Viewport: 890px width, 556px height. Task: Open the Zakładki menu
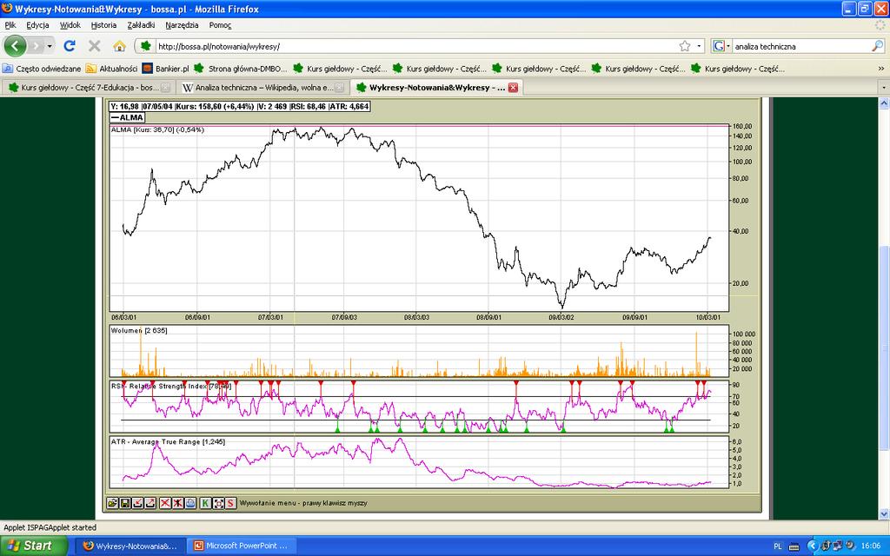[x=142, y=25]
